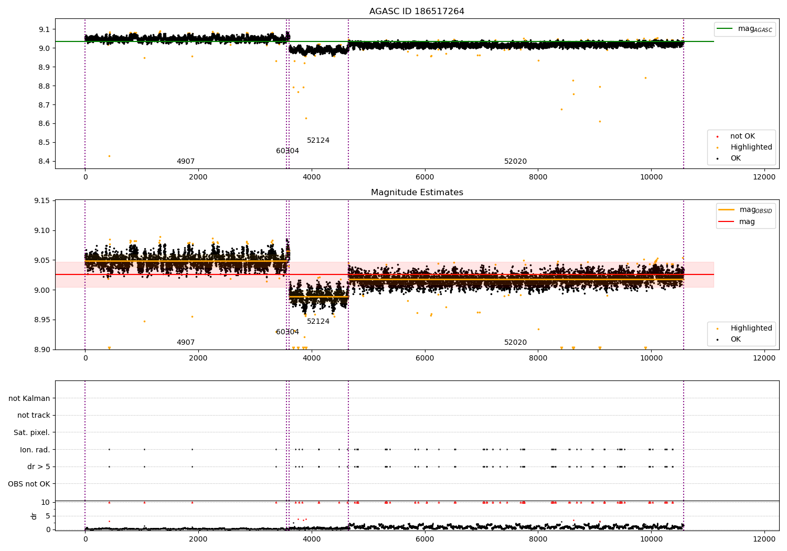This screenshot has height=551, width=787.
Task: Click x-axis tick "4000" under the bottom plot
Action: pos(312,539)
